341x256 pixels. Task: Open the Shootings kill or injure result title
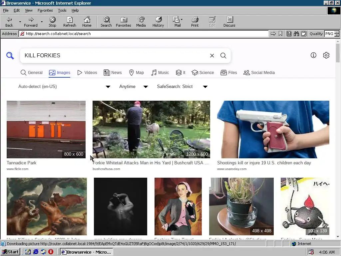tap(264, 163)
